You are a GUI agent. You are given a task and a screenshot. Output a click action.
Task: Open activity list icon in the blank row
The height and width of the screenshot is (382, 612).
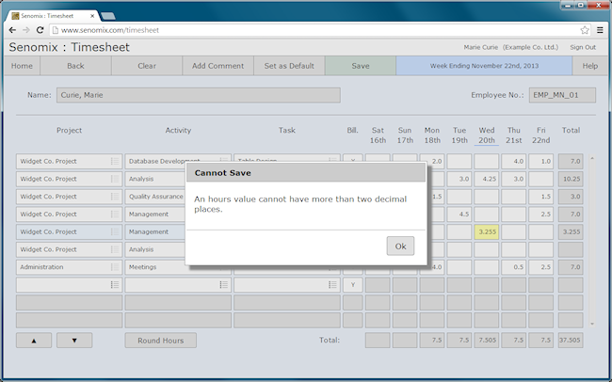[223, 285]
